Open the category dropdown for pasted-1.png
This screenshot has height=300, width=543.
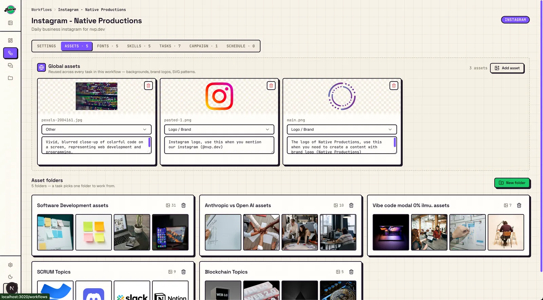[x=219, y=129]
